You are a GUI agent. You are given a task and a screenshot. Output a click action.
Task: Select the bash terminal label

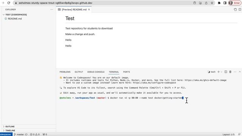tap(212, 72)
